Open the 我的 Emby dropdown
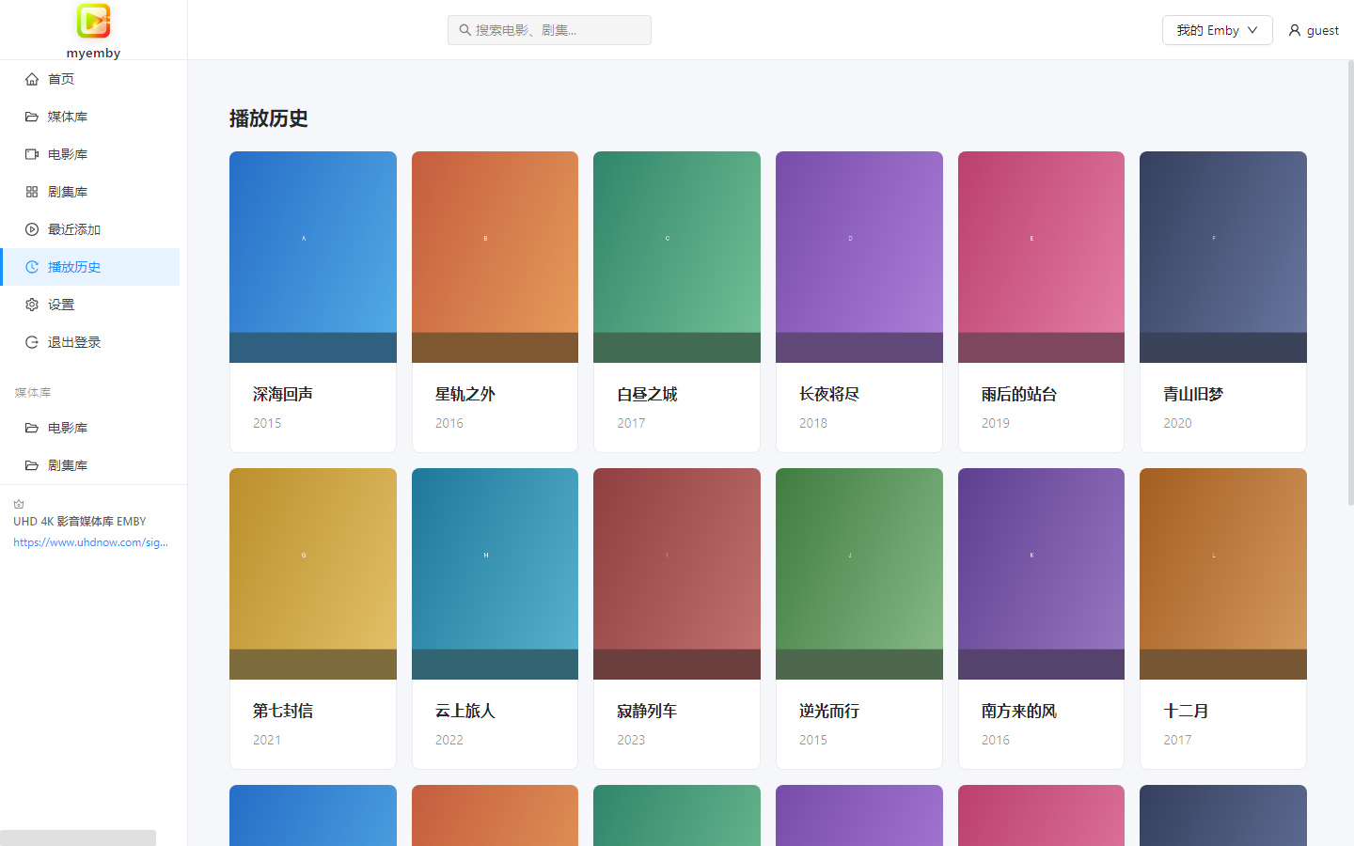Viewport: 1354px width, 846px height. (1218, 30)
